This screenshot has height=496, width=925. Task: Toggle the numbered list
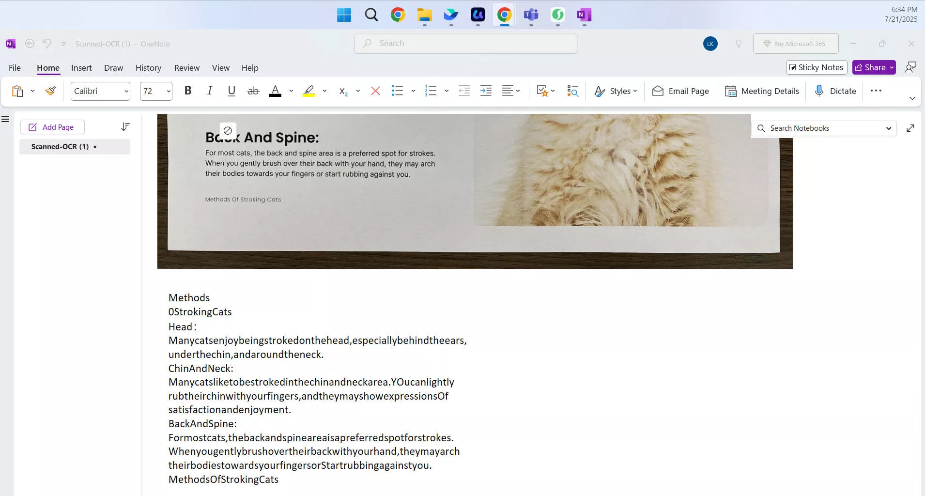pyautogui.click(x=431, y=91)
